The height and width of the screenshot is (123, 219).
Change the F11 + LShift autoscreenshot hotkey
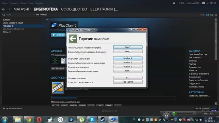point(128,82)
